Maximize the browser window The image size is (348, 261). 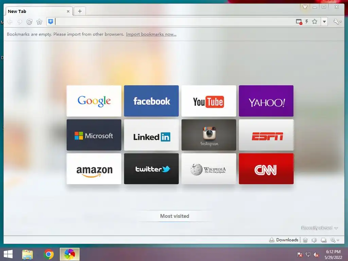point(324,7)
